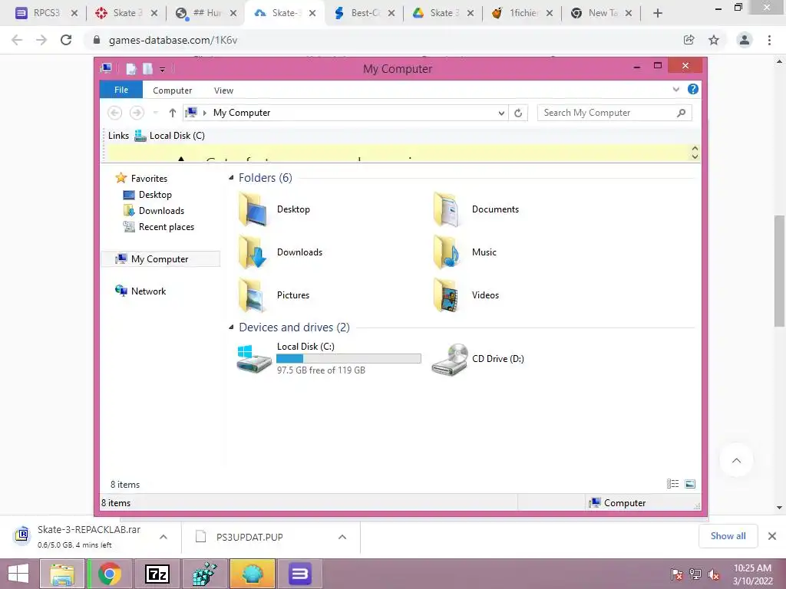Open the Computer ribbon tab

click(x=173, y=90)
